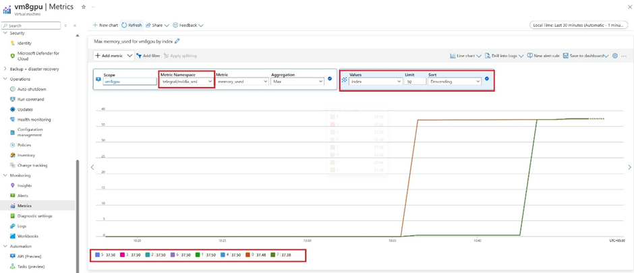Select legend series 5 color swatch
The height and width of the screenshot is (273, 634).
[97, 255]
